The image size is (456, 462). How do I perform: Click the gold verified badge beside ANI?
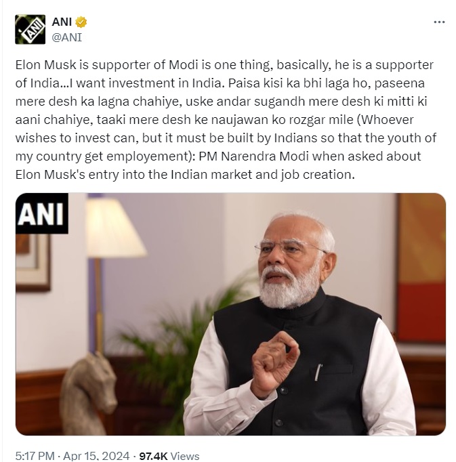click(81, 22)
